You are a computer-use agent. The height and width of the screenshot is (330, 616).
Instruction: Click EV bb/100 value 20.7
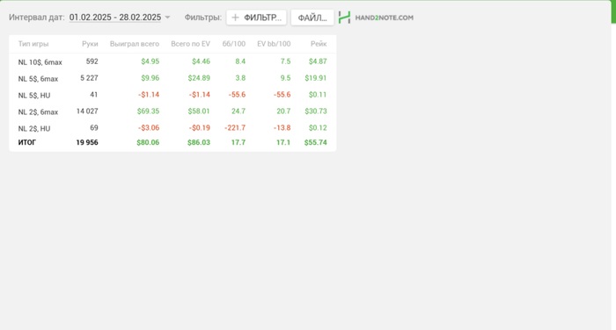coord(283,111)
